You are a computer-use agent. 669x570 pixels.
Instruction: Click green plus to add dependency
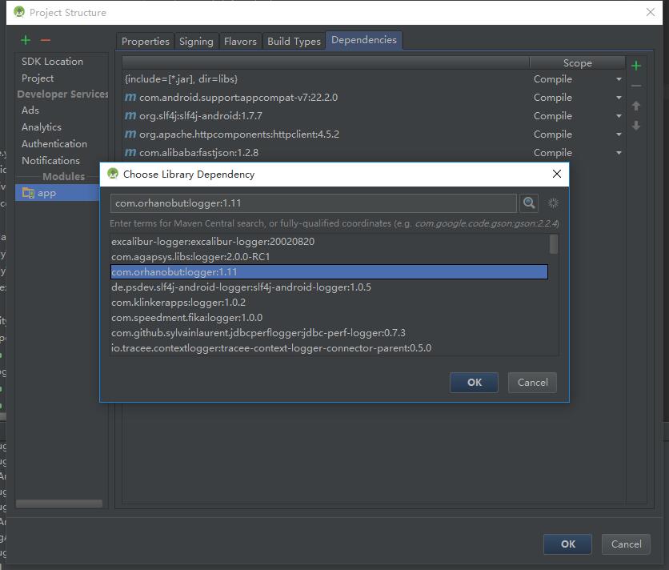[x=636, y=66]
